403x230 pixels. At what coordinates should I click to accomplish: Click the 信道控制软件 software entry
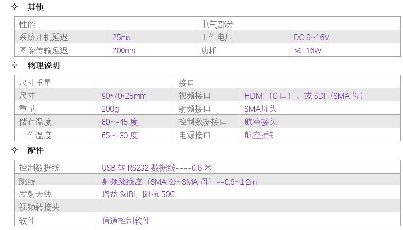click(126, 220)
